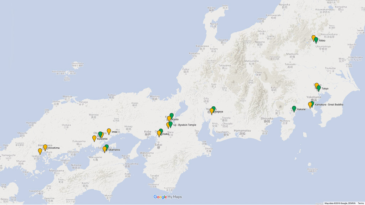Select the orange pin next to Imbe
365x205 pixels.
tap(109, 131)
